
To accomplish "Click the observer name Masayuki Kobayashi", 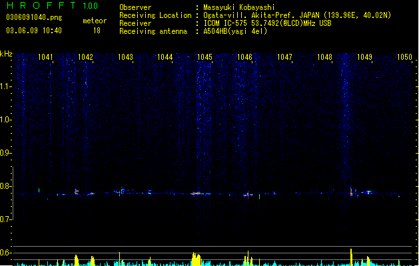I will pos(239,7).
